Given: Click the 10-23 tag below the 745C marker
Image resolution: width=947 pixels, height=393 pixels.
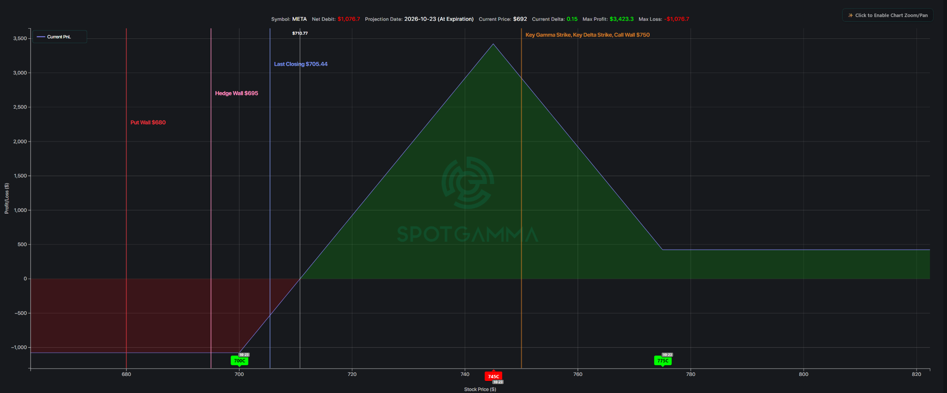Looking at the screenshot, I should pyautogui.click(x=498, y=382).
